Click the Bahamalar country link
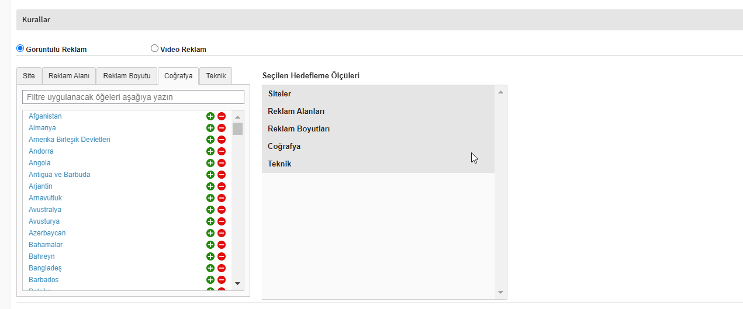 [46, 245]
